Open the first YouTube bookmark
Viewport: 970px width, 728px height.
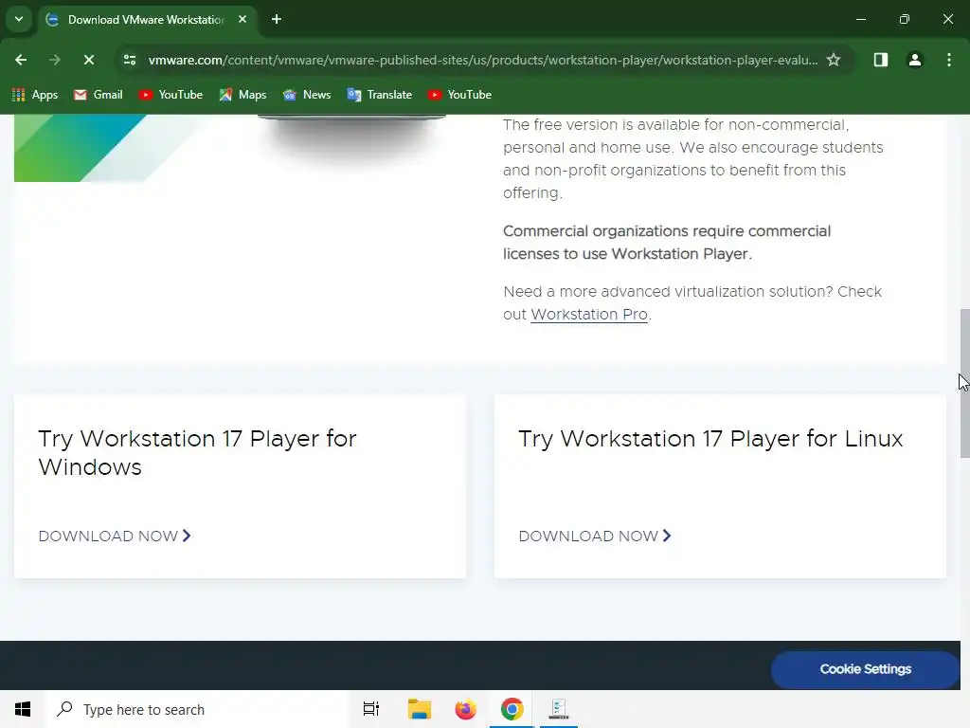[x=171, y=95]
